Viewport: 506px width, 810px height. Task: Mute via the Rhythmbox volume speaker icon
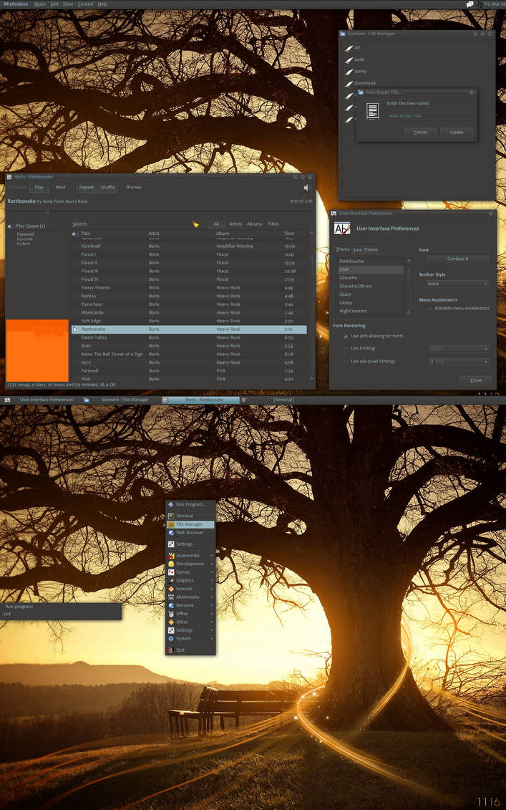pos(306,188)
